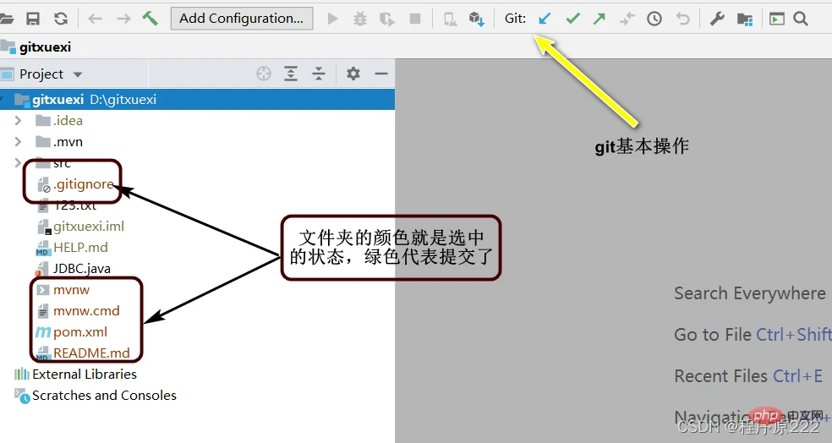The image size is (832, 443).
Task: Expand the .mvn folder
Action: coord(18,141)
